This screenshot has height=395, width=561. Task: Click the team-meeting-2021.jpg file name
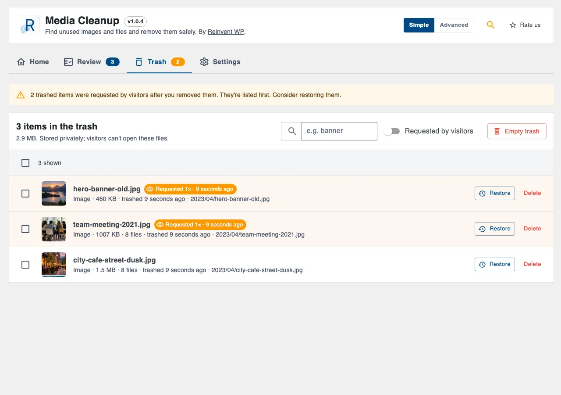click(x=112, y=225)
